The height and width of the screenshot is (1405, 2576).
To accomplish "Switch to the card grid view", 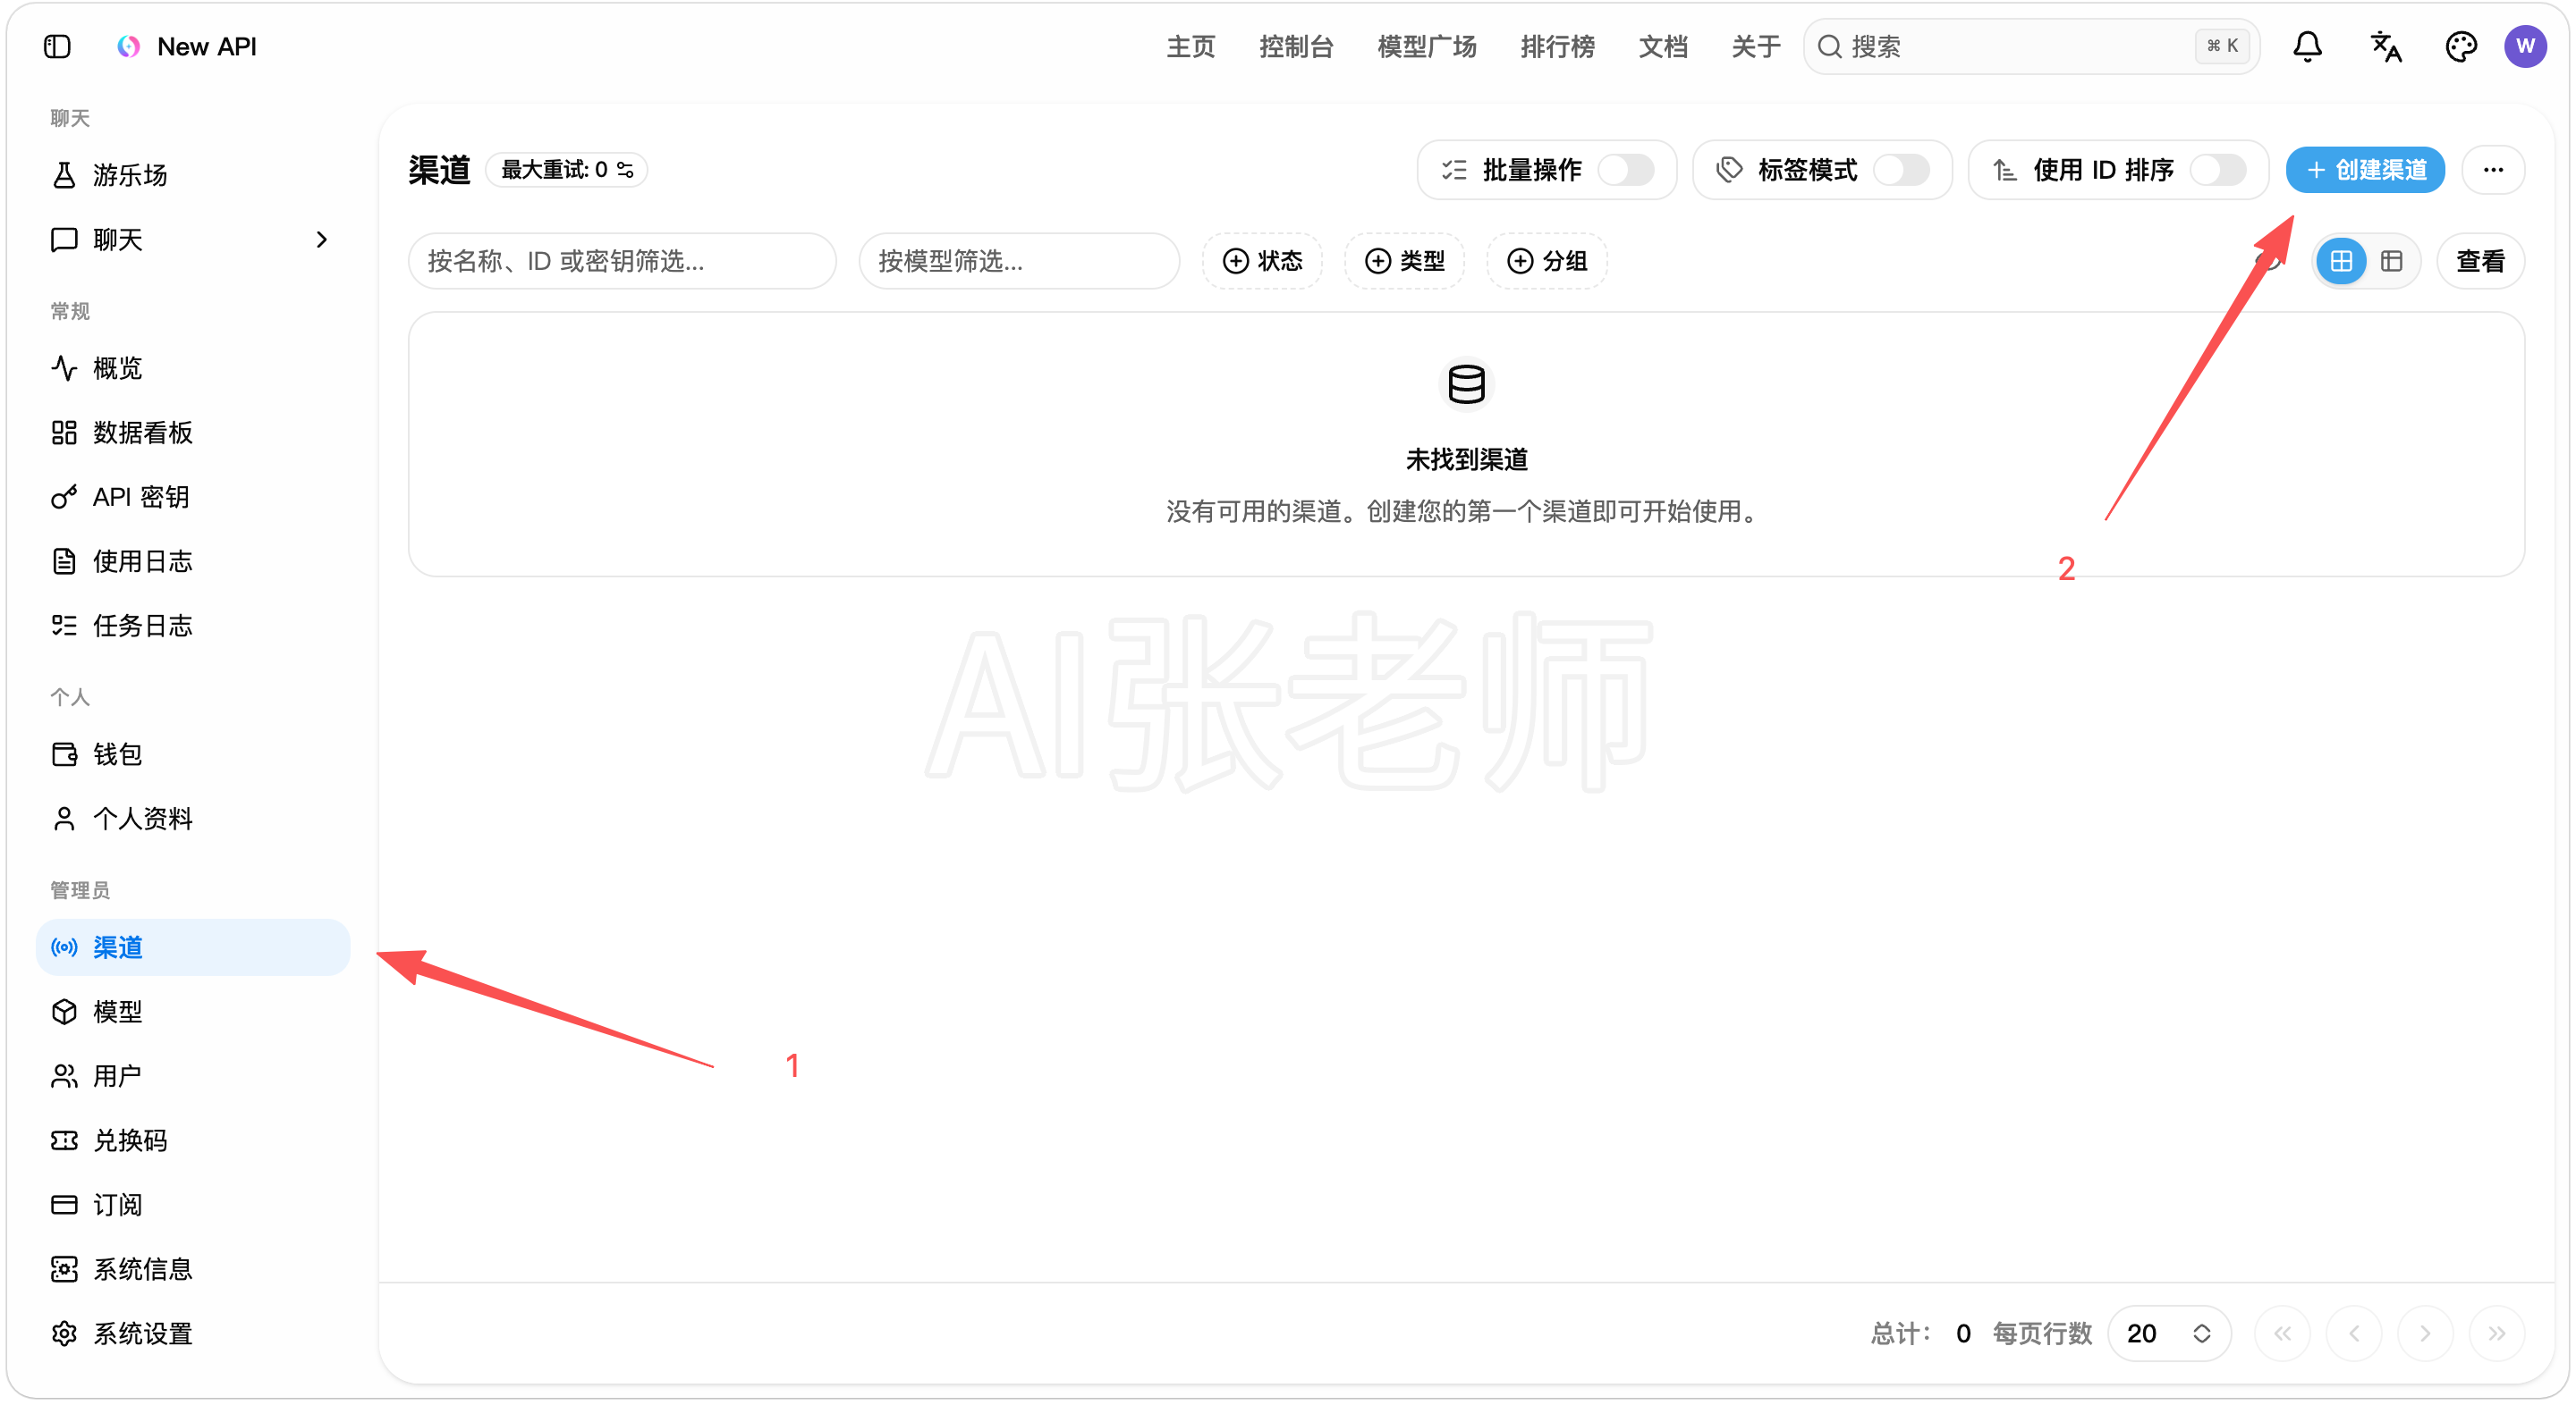I will [2340, 262].
